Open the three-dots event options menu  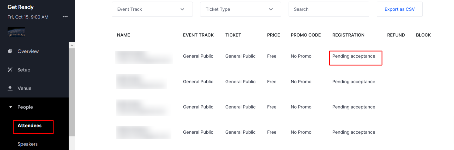[65, 17]
